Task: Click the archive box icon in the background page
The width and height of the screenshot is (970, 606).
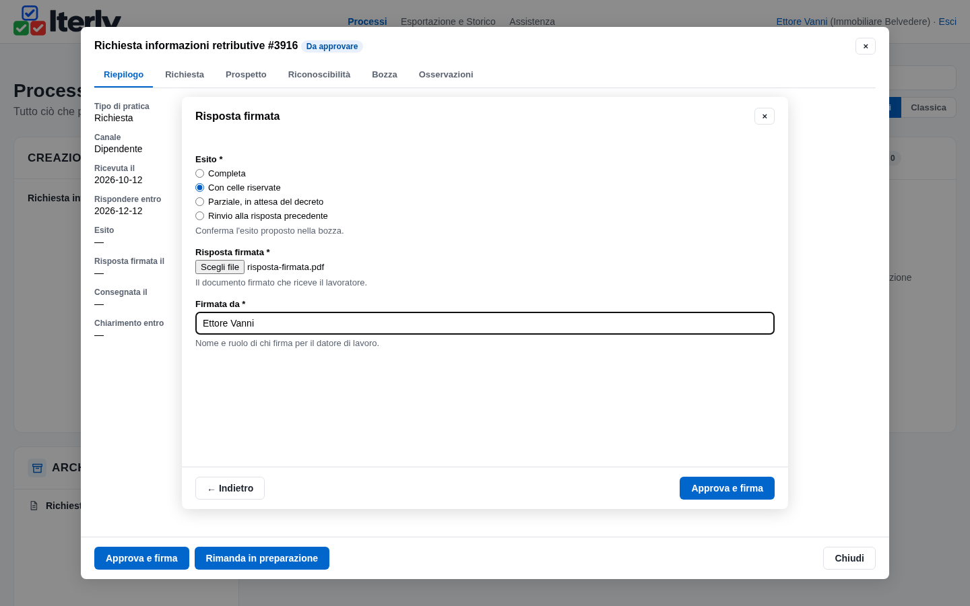Action: 37,468
